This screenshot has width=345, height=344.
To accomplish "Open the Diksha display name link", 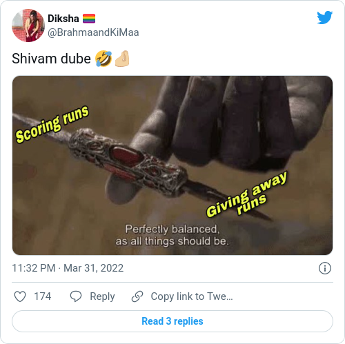I will click(x=63, y=19).
